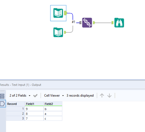This screenshot has height=132, width=145.
Task: Click the output anchor data view icon
Action: 3,104
